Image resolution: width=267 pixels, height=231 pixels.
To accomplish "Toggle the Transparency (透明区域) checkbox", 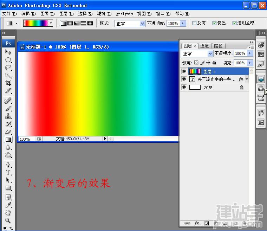I will (x=234, y=23).
